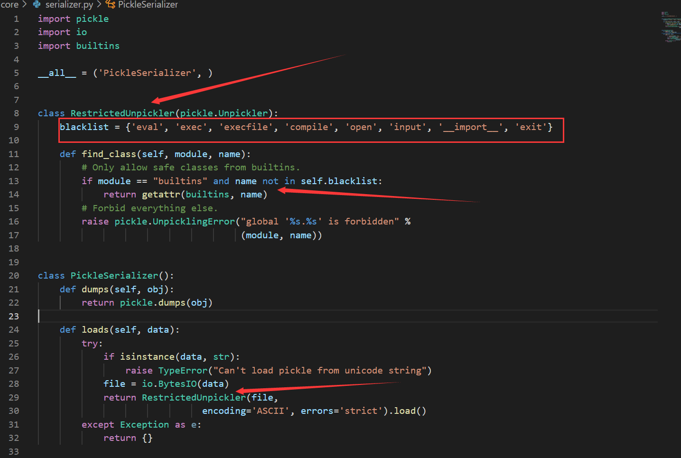
Task: Click 'self.blacklist' on line 13
Action: coord(339,181)
